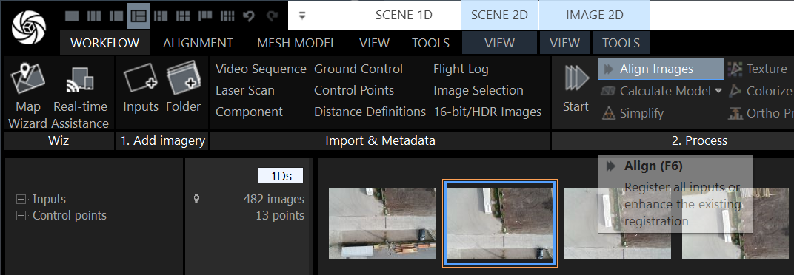Run Align Images
This screenshot has height=275, width=794.
click(661, 69)
